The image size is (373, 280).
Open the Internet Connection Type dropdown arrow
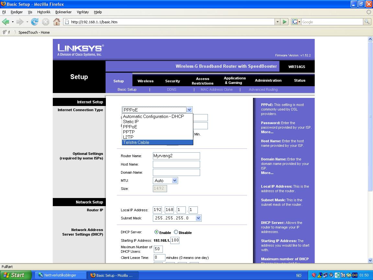(189, 110)
